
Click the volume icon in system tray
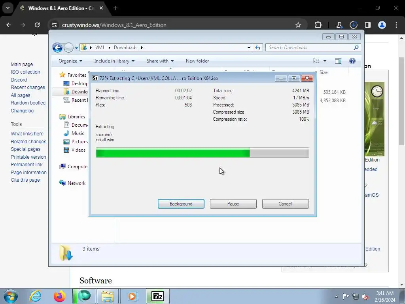click(x=365, y=296)
